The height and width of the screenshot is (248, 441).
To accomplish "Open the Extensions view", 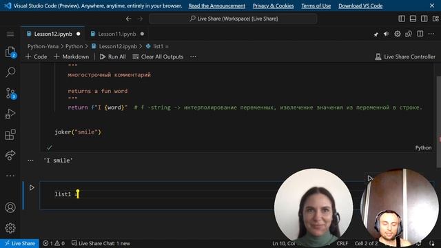I will click(x=10, y=134).
